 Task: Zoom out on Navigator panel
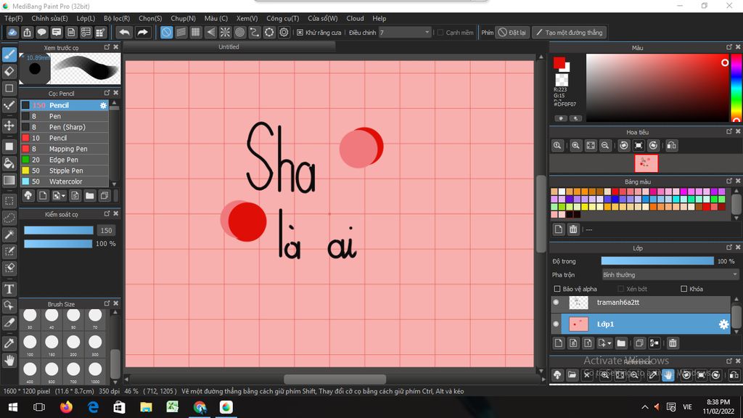pos(605,145)
